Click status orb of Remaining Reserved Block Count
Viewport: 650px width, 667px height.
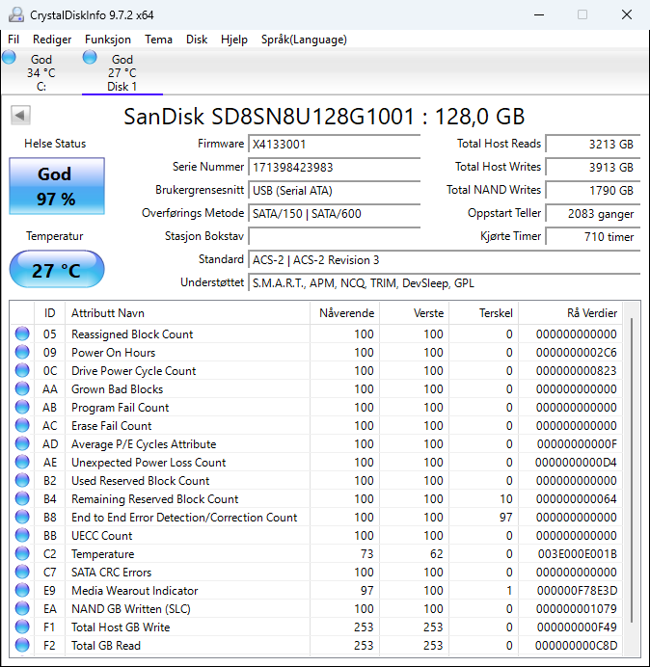22,498
